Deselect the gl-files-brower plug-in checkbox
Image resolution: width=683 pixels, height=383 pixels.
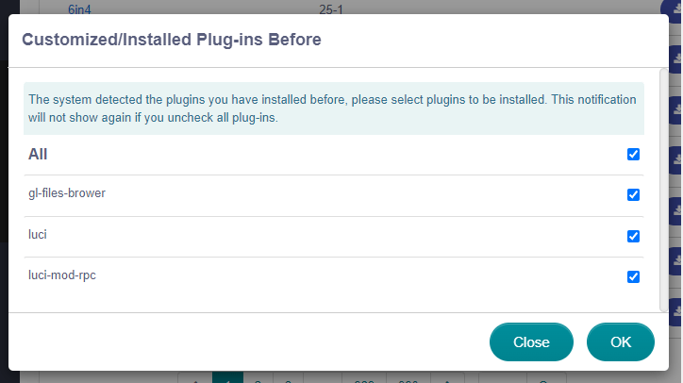point(633,195)
